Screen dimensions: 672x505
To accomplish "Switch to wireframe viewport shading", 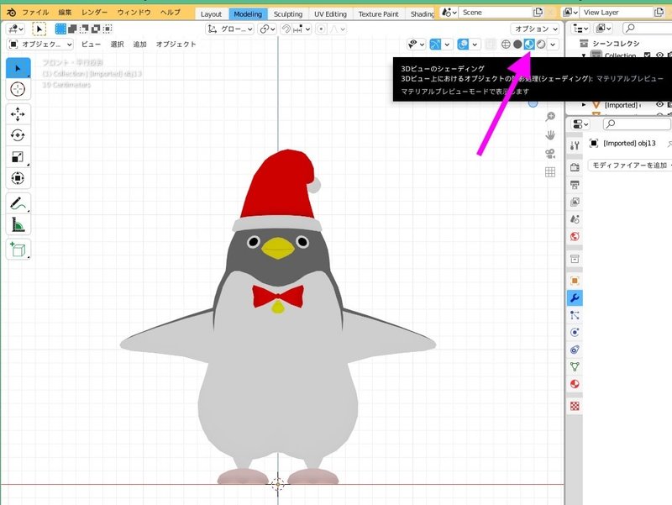I will pos(506,45).
